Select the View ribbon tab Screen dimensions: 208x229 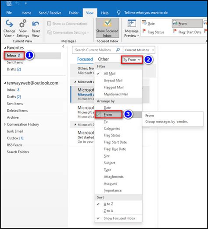(90, 13)
